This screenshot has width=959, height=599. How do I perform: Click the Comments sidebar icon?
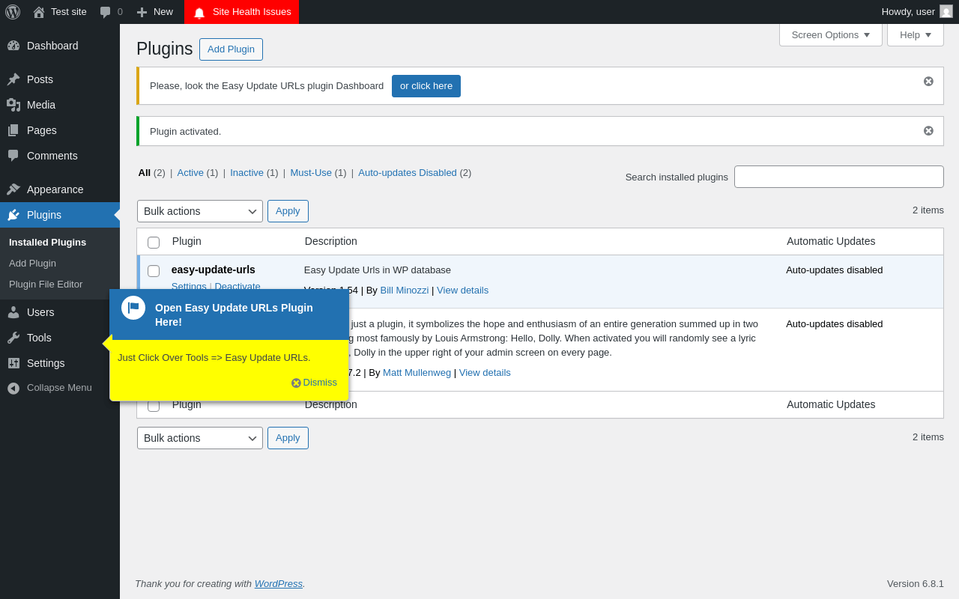point(13,156)
